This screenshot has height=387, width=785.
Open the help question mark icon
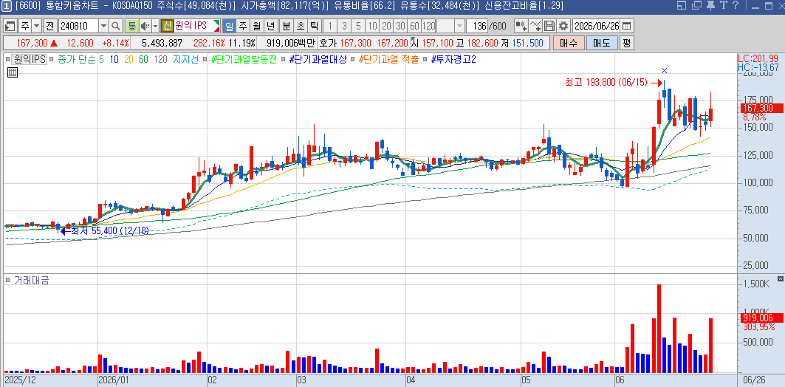click(735, 6)
